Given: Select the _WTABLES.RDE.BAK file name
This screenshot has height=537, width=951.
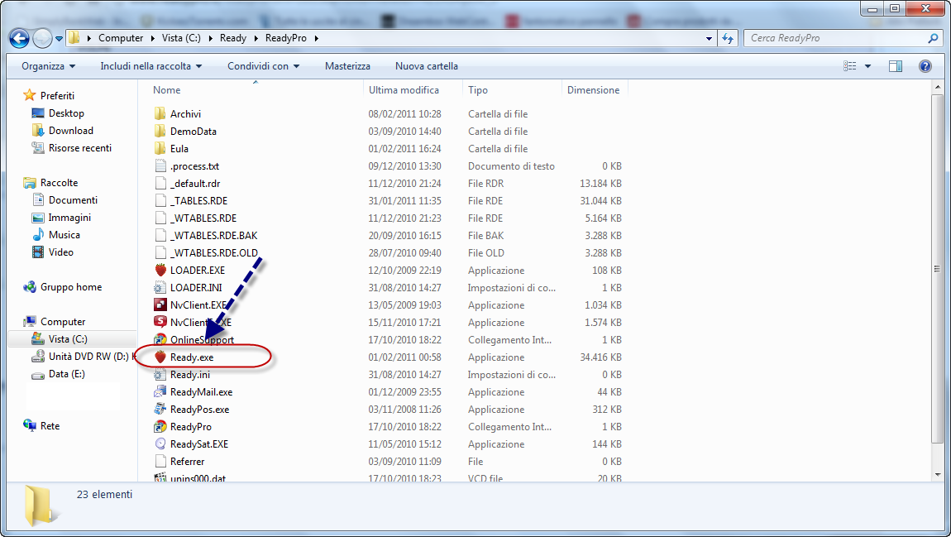Looking at the screenshot, I should pos(214,236).
